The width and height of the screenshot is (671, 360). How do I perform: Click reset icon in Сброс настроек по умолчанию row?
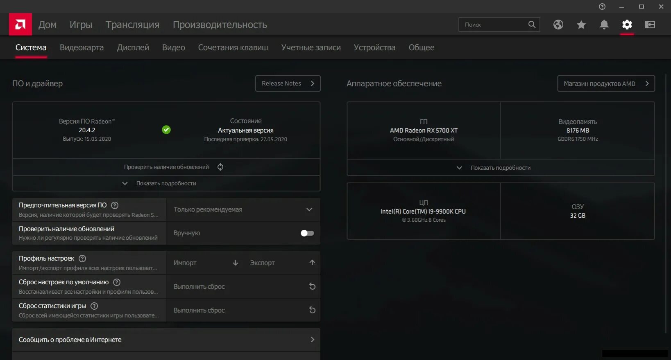[x=312, y=286]
